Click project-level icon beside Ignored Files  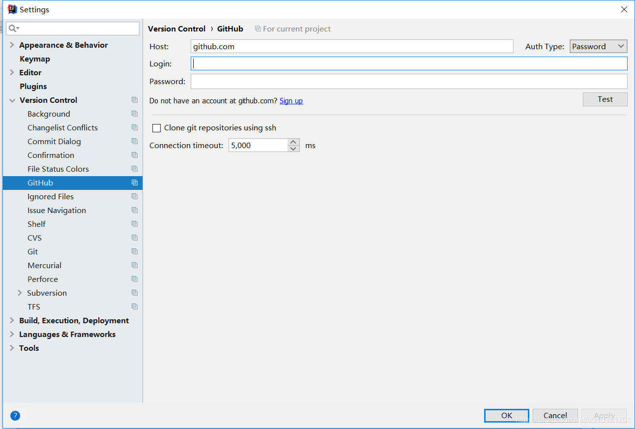pos(135,196)
